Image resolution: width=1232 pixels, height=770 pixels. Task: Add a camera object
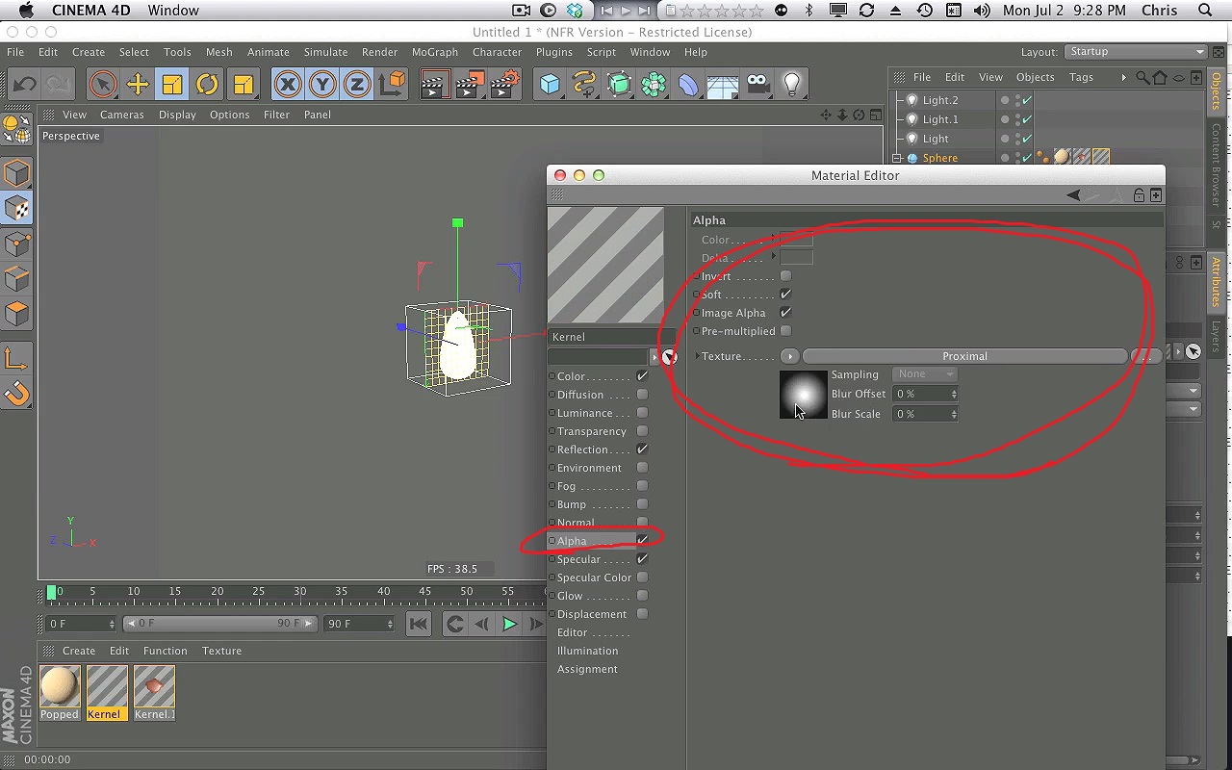[758, 85]
